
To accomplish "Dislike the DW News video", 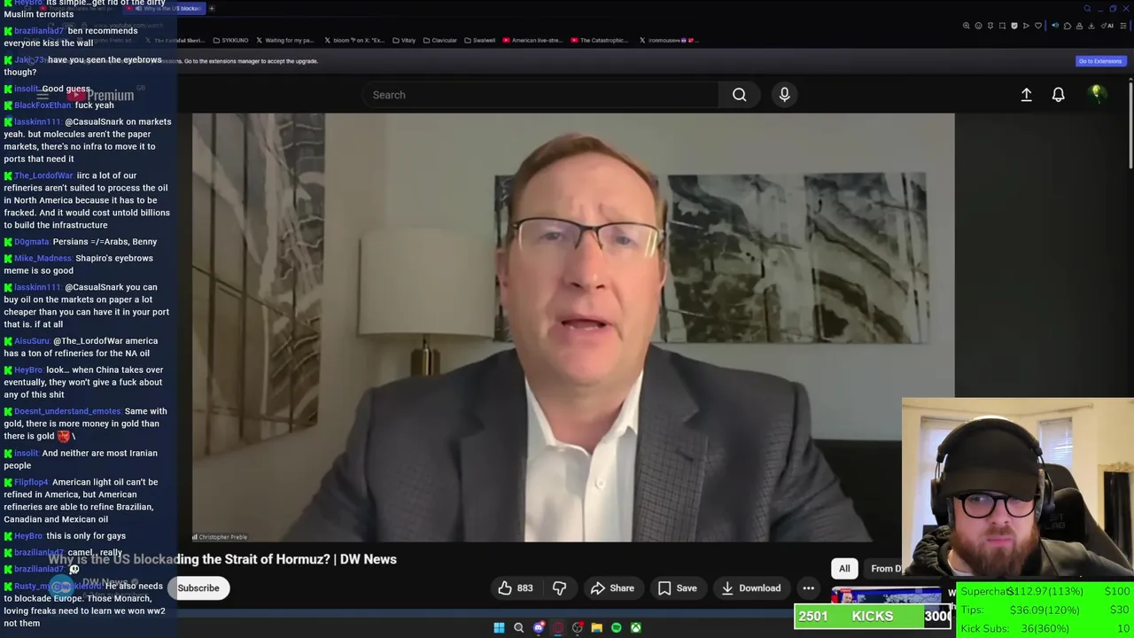I will 559,588.
